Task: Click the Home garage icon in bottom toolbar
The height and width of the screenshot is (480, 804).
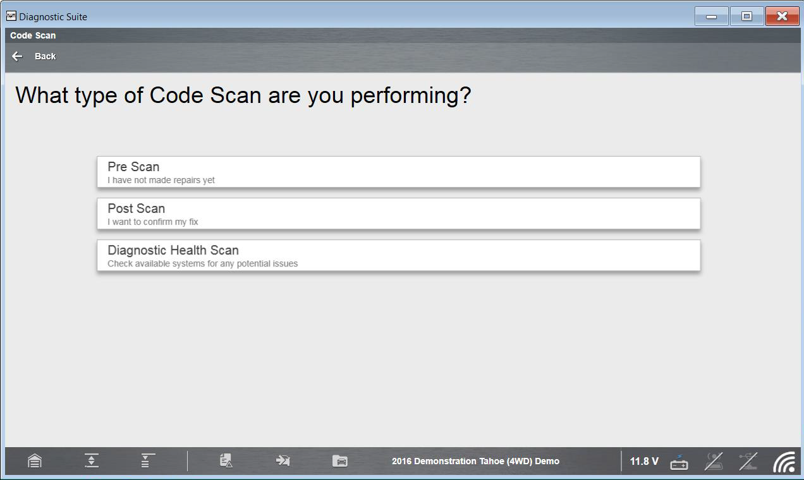Action: 35,461
